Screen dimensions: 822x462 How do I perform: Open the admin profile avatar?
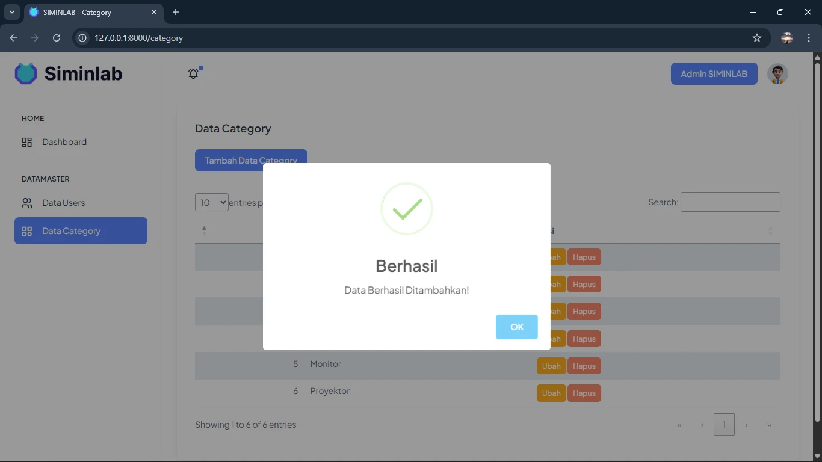[x=777, y=73]
